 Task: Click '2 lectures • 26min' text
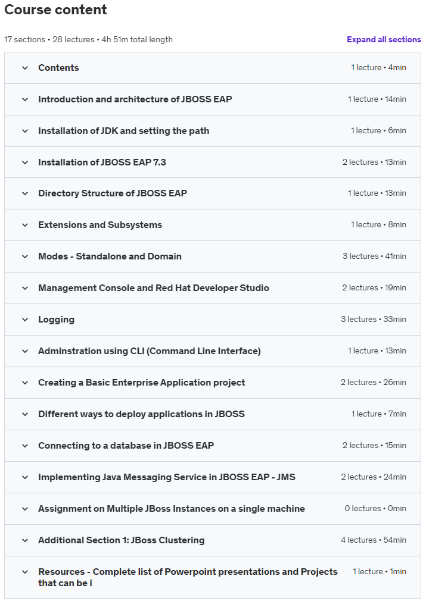(374, 383)
